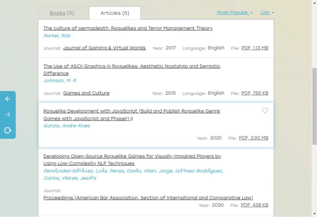Image resolution: width=317 pixels, height=217 pixels.
Task: View author Johnson, M. R.
Action: (60, 81)
